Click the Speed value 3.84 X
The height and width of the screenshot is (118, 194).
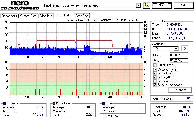pos(186,115)
